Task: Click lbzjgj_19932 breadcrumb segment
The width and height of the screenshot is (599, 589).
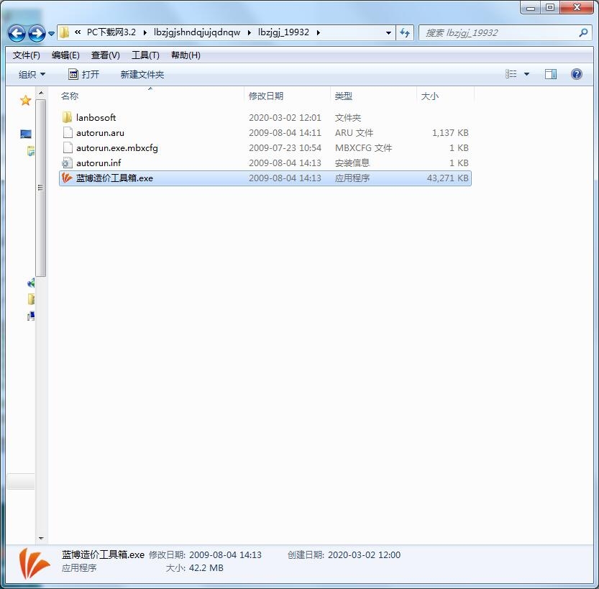Action: tap(283, 32)
